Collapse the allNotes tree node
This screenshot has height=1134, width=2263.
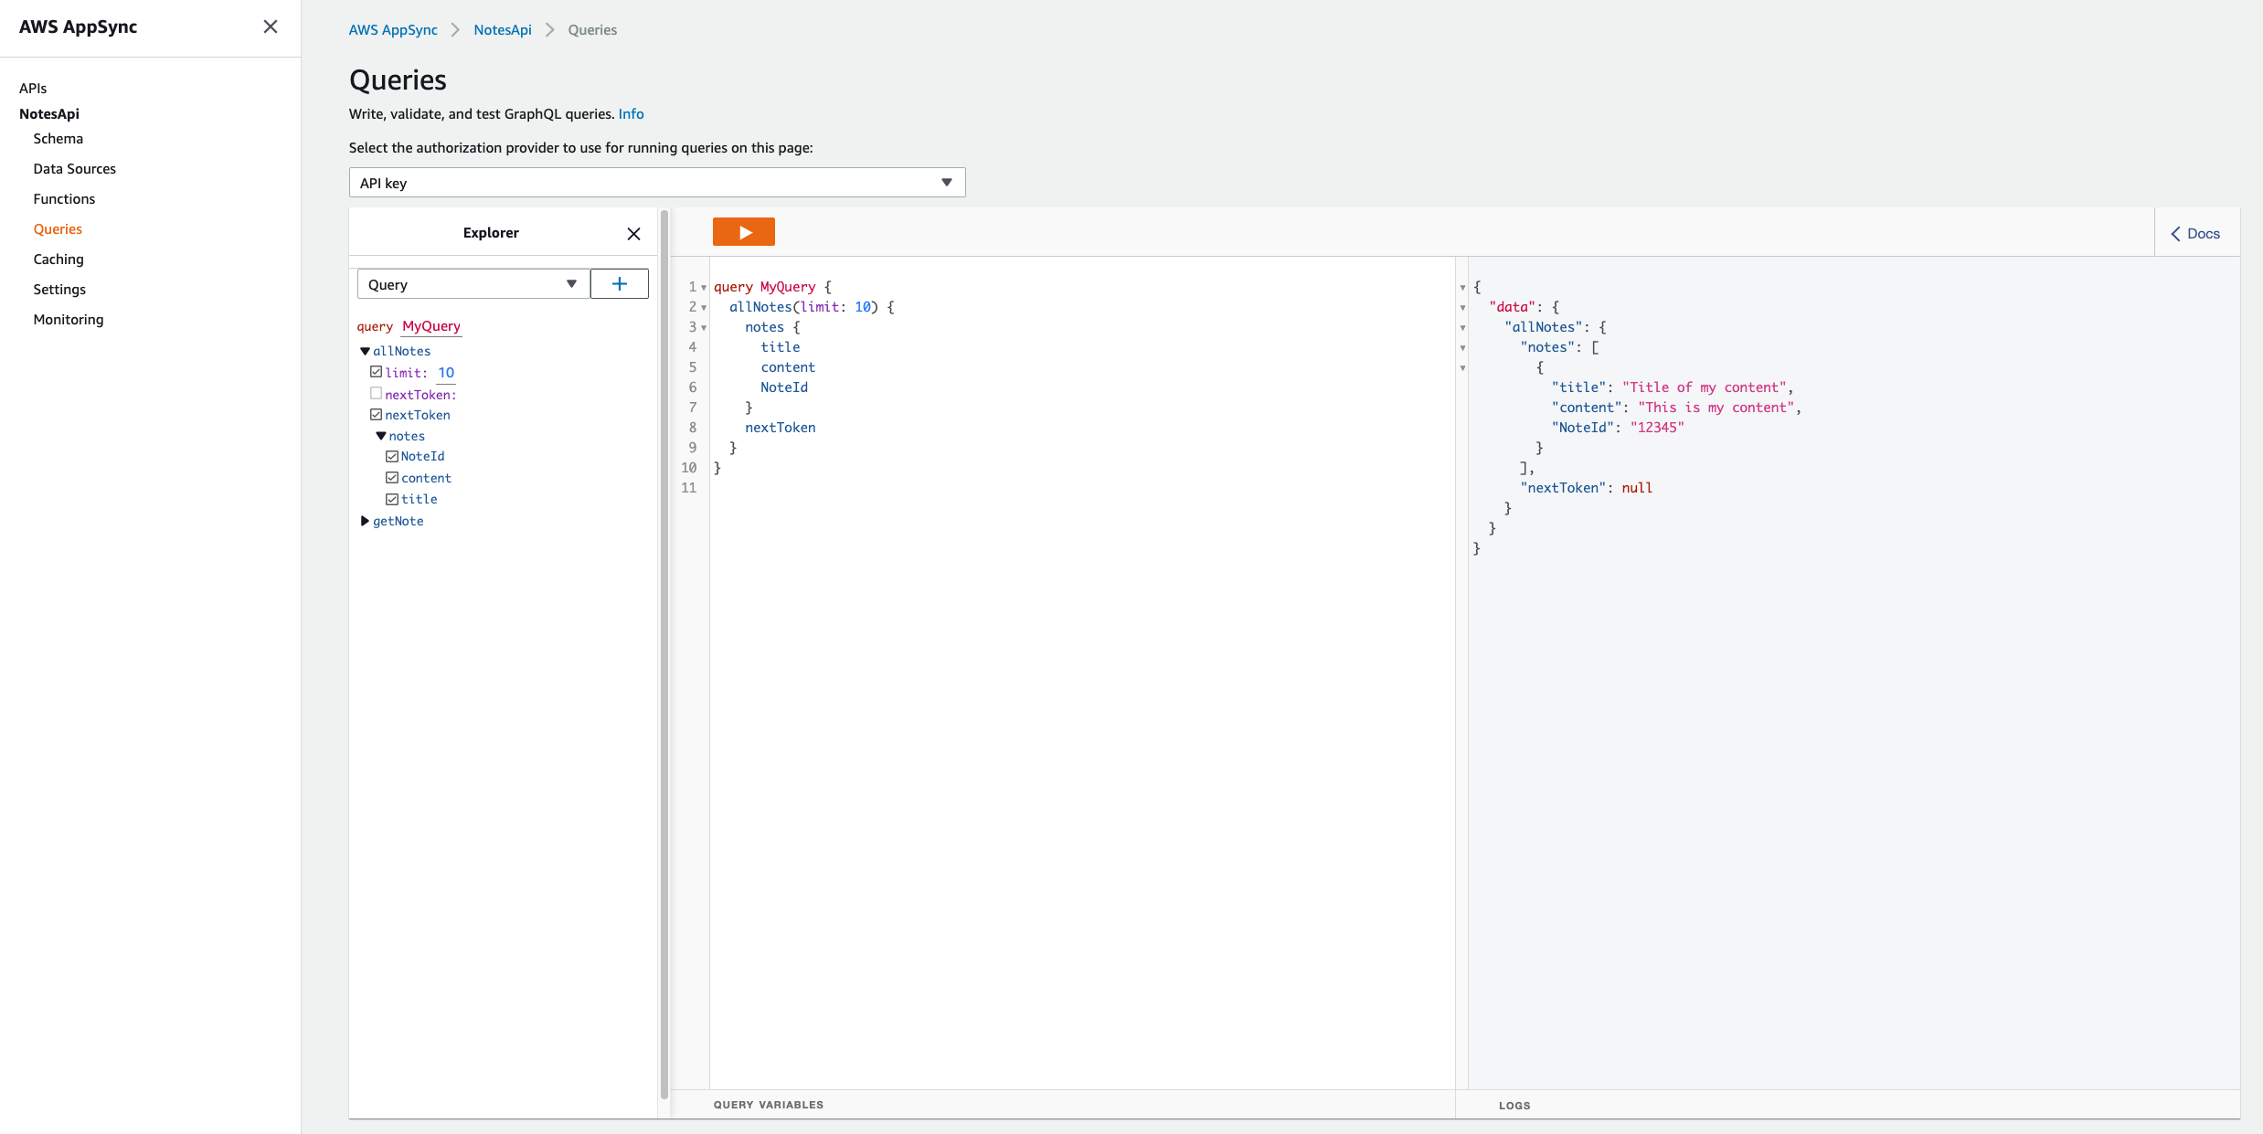[x=365, y=351]
